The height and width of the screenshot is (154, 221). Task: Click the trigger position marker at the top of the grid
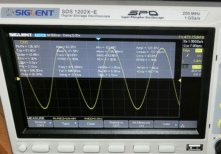pos(98,39)
